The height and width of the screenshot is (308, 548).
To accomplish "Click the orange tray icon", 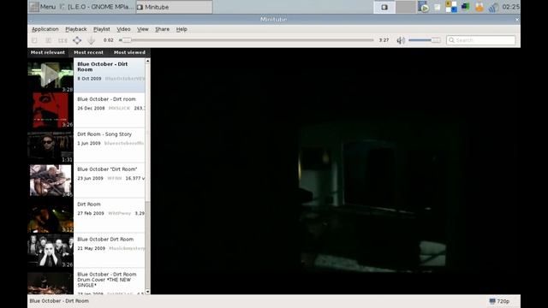I will point(479,7).
